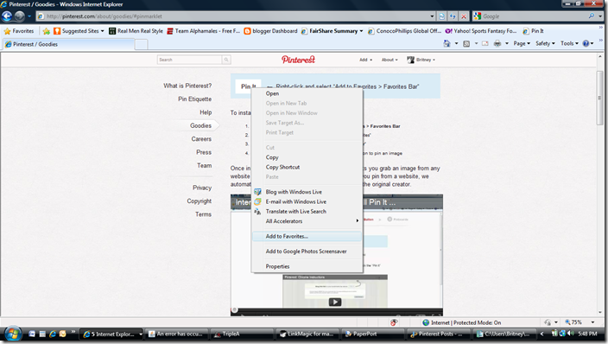Click the popup blocker icon in status bar
The width and height of the screenshot is (608, 344).
tap(394, 322)
